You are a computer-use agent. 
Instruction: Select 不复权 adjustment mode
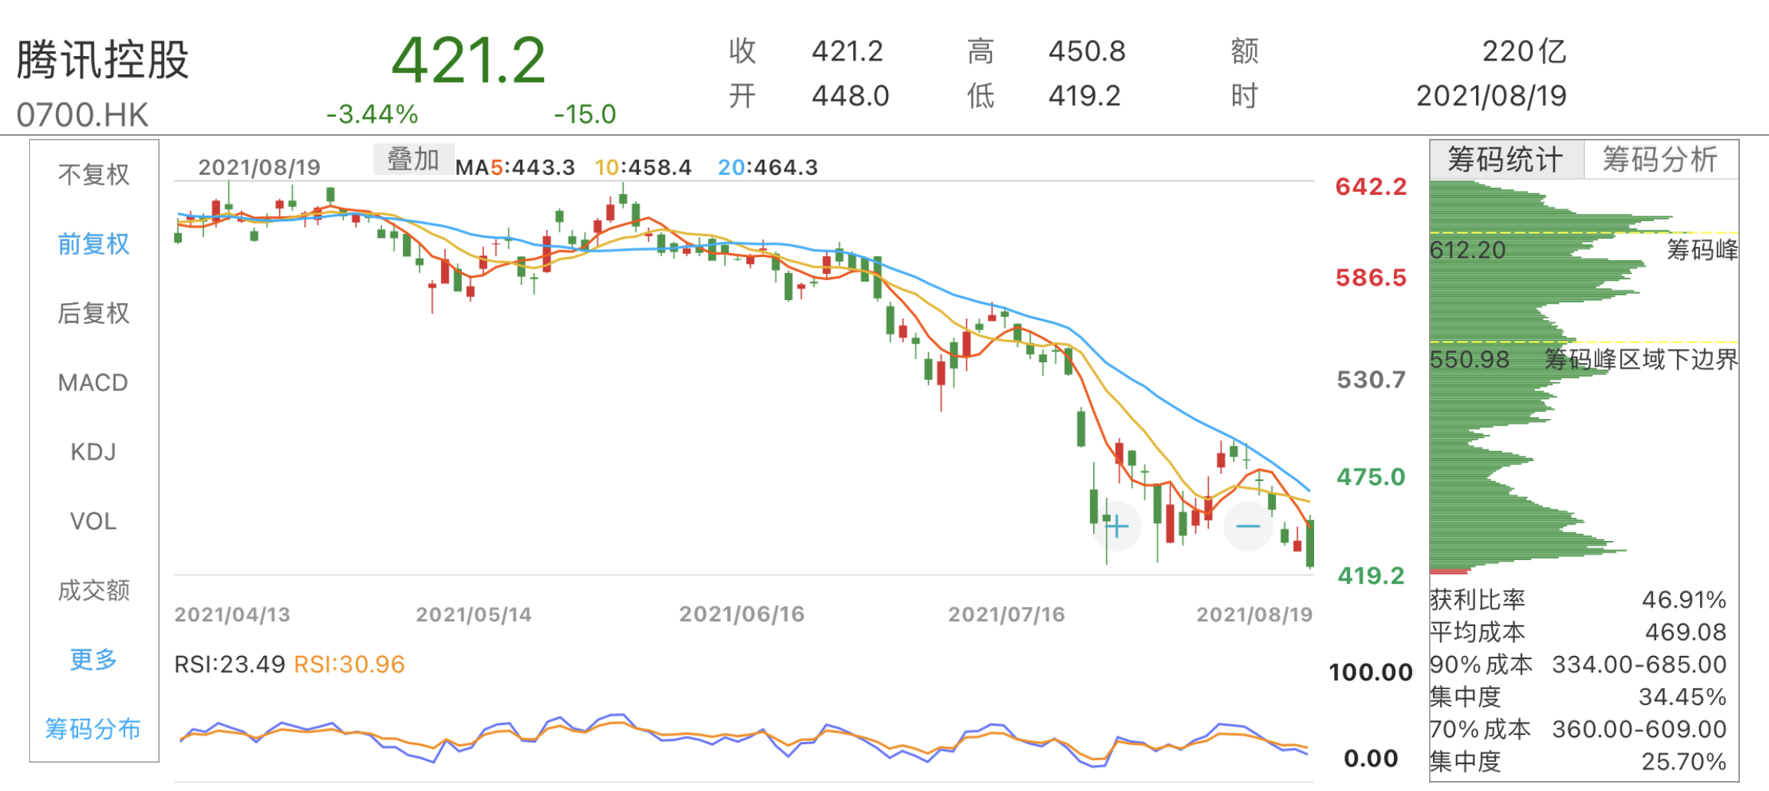coord(94,175)
